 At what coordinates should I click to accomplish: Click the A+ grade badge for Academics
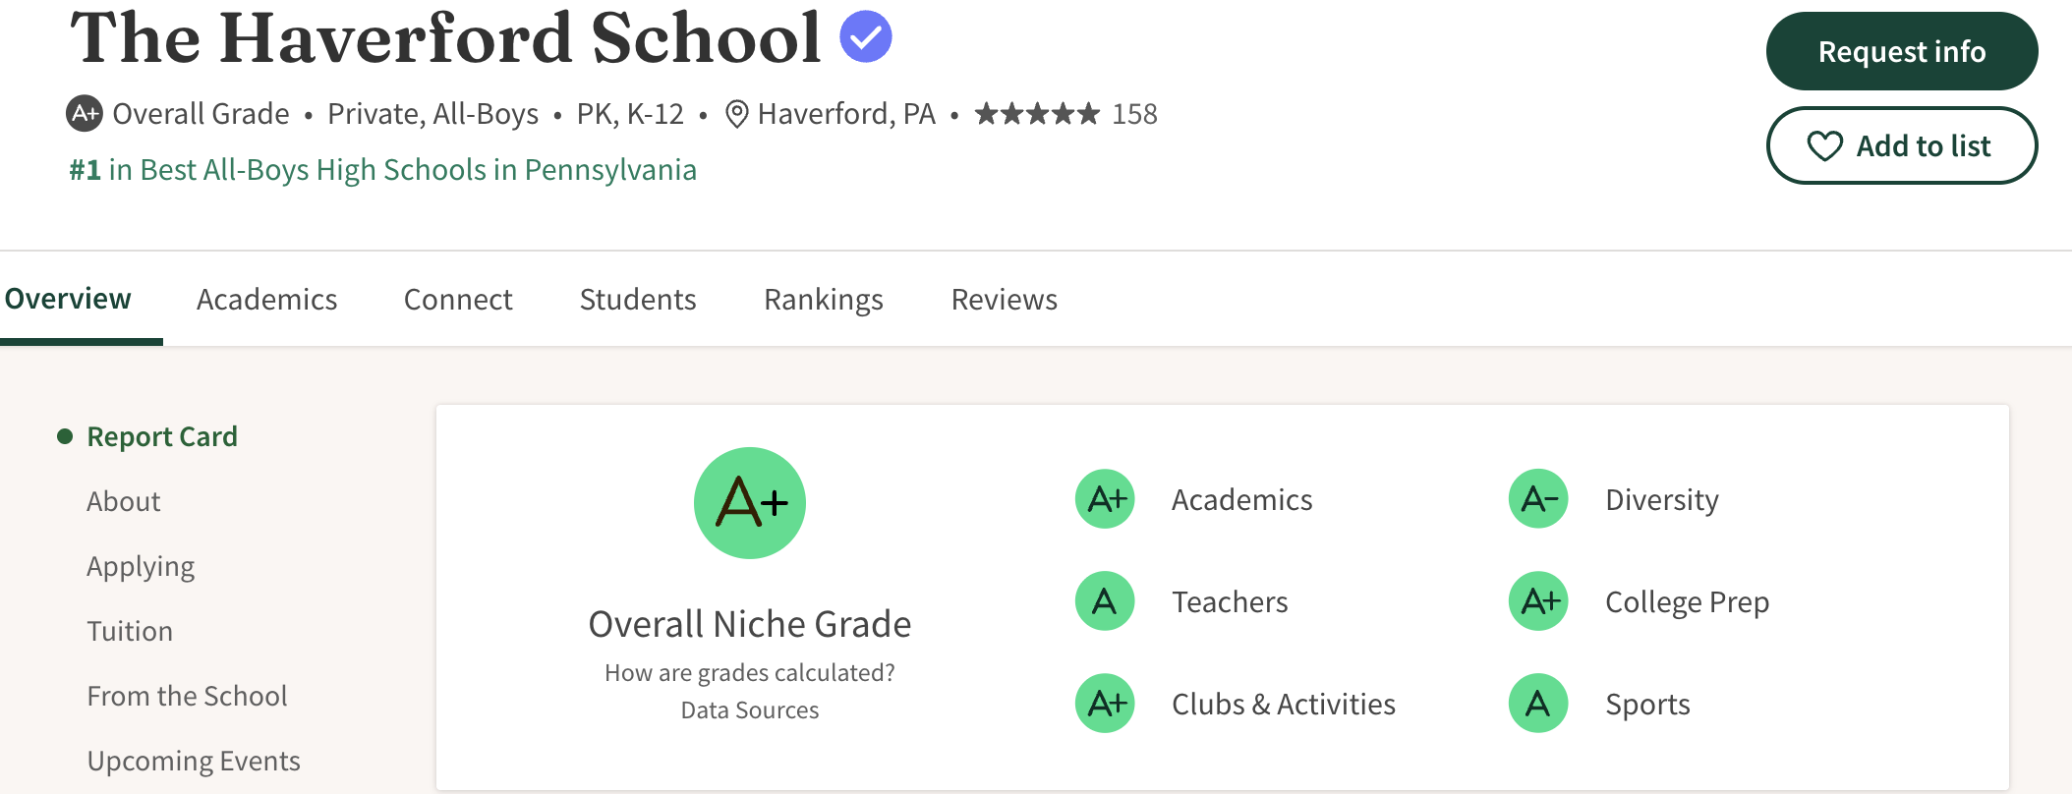[1106, 499]
